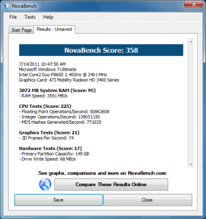206x219 pixels.
Task: Click MD5 Hashes Generated/Second: 771025 line
Action: pos(60,122)
